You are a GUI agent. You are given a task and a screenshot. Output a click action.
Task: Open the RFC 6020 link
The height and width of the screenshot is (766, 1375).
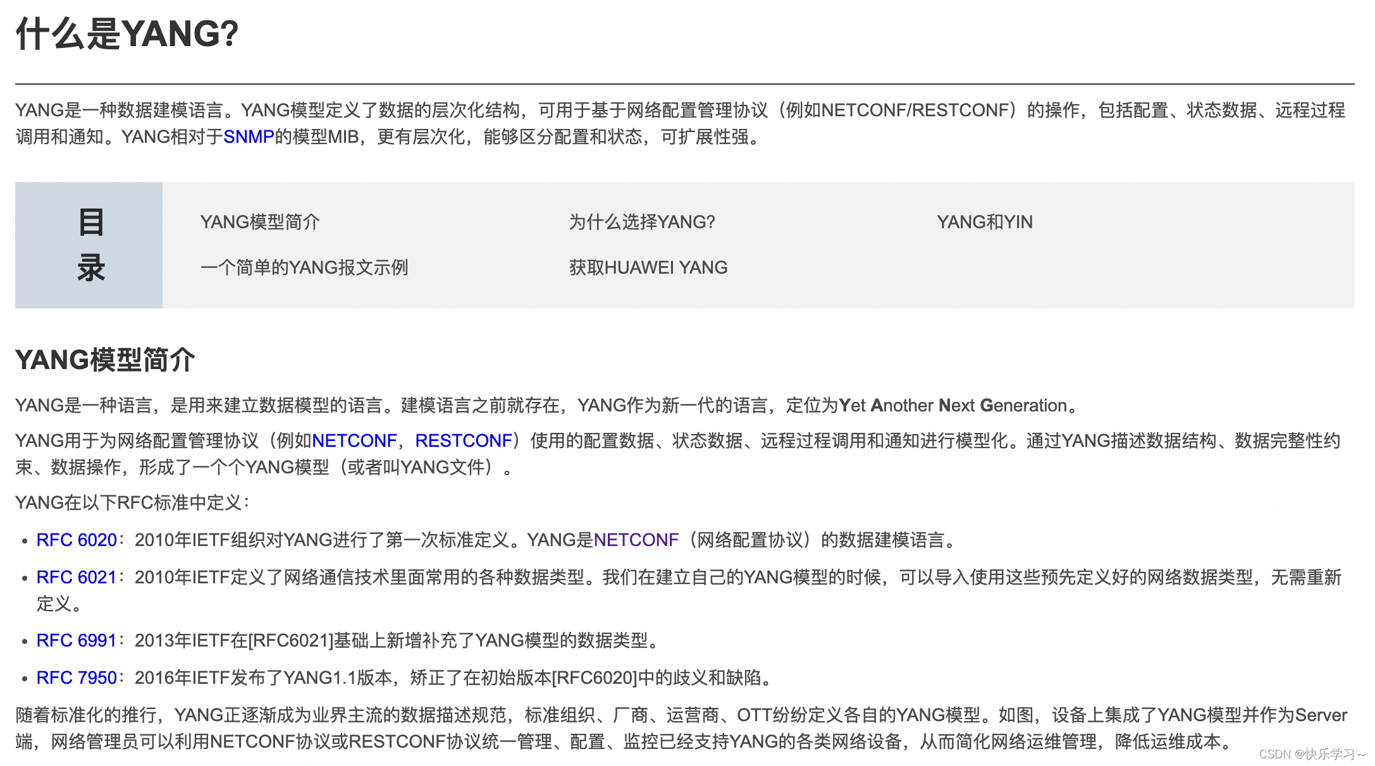[x=77, y=540]
